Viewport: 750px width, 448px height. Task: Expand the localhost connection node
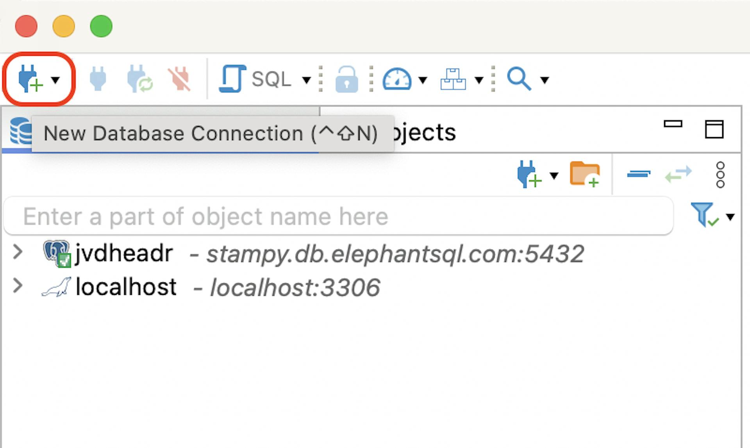pos(18,286)
